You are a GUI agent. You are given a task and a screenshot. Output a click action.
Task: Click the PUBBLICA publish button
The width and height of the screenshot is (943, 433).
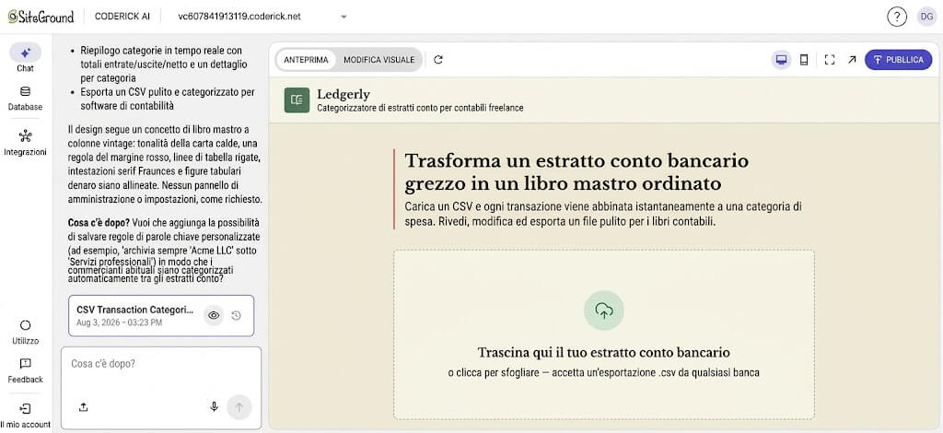899,60
